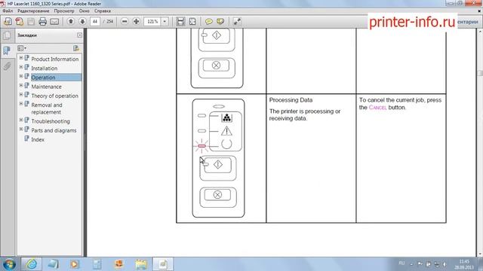Viewport: 483px width, 271px height.
Task: Go to previous page with up arrow
Action: 71,22
